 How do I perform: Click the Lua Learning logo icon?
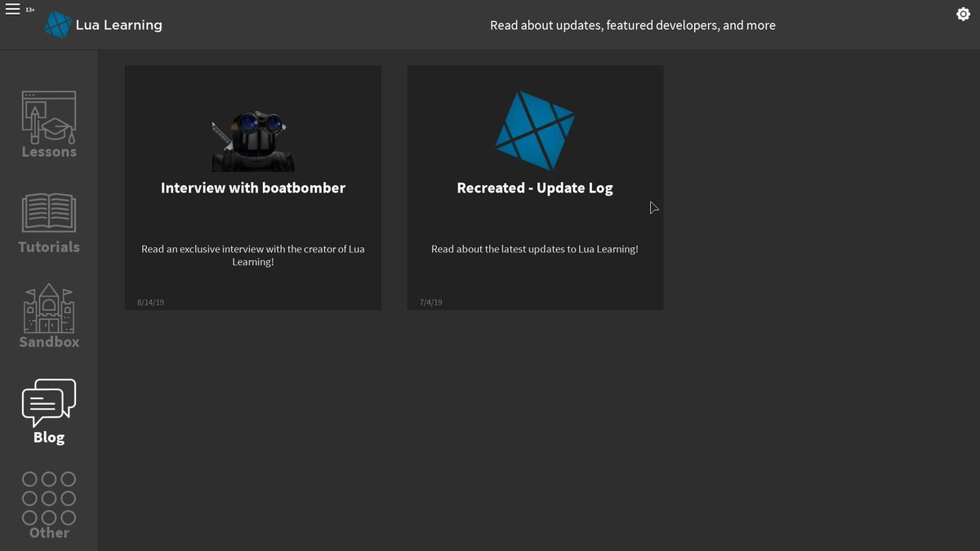click(57, 25)
